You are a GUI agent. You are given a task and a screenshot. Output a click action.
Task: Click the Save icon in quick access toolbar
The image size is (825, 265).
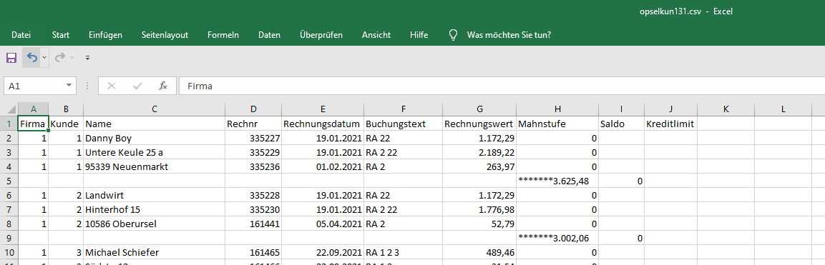(x=11, y=57)
